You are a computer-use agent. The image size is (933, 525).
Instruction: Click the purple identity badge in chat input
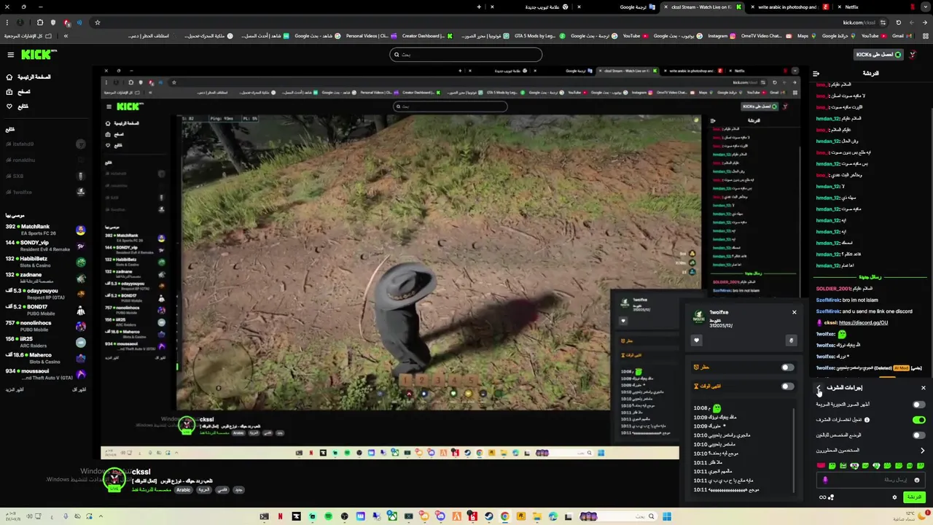[825, 480]
